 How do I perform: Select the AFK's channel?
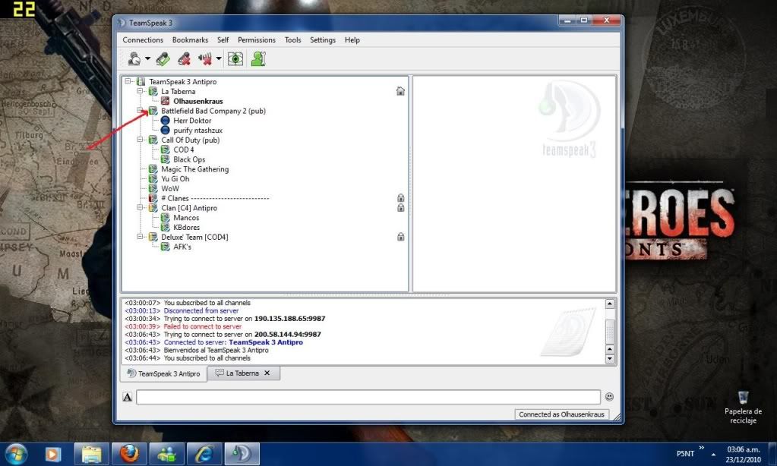coord(182,247)
